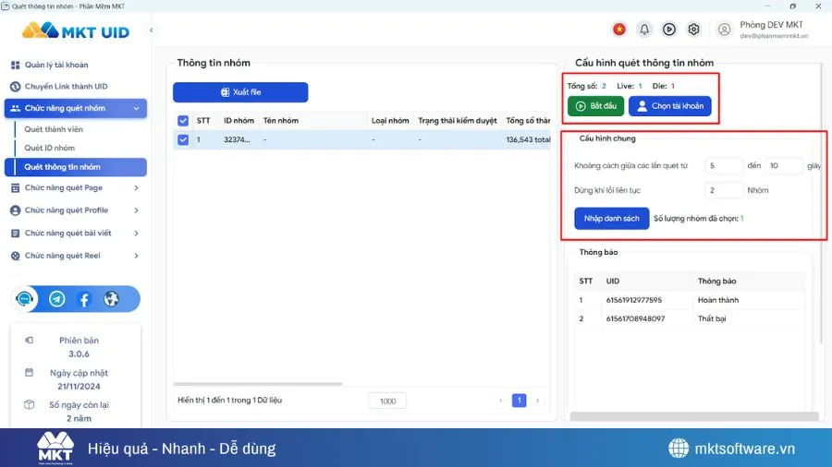Open user profile avatar icon

pyautogui.click(x=724, y=30)
